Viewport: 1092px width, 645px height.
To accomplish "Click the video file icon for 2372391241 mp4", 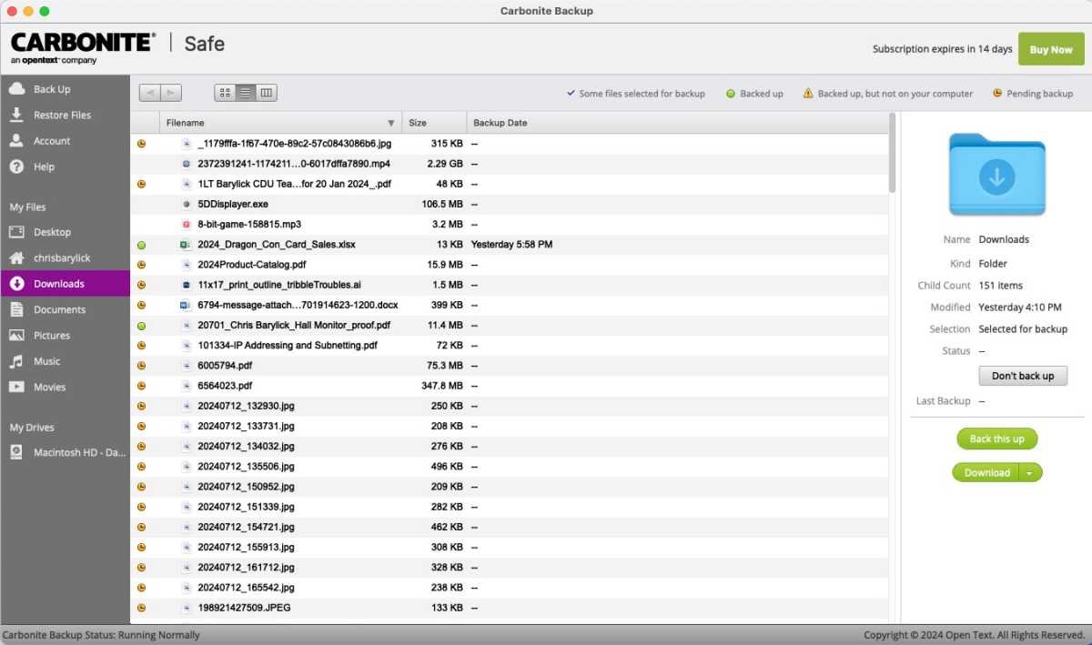I will [x=186, y=164].
